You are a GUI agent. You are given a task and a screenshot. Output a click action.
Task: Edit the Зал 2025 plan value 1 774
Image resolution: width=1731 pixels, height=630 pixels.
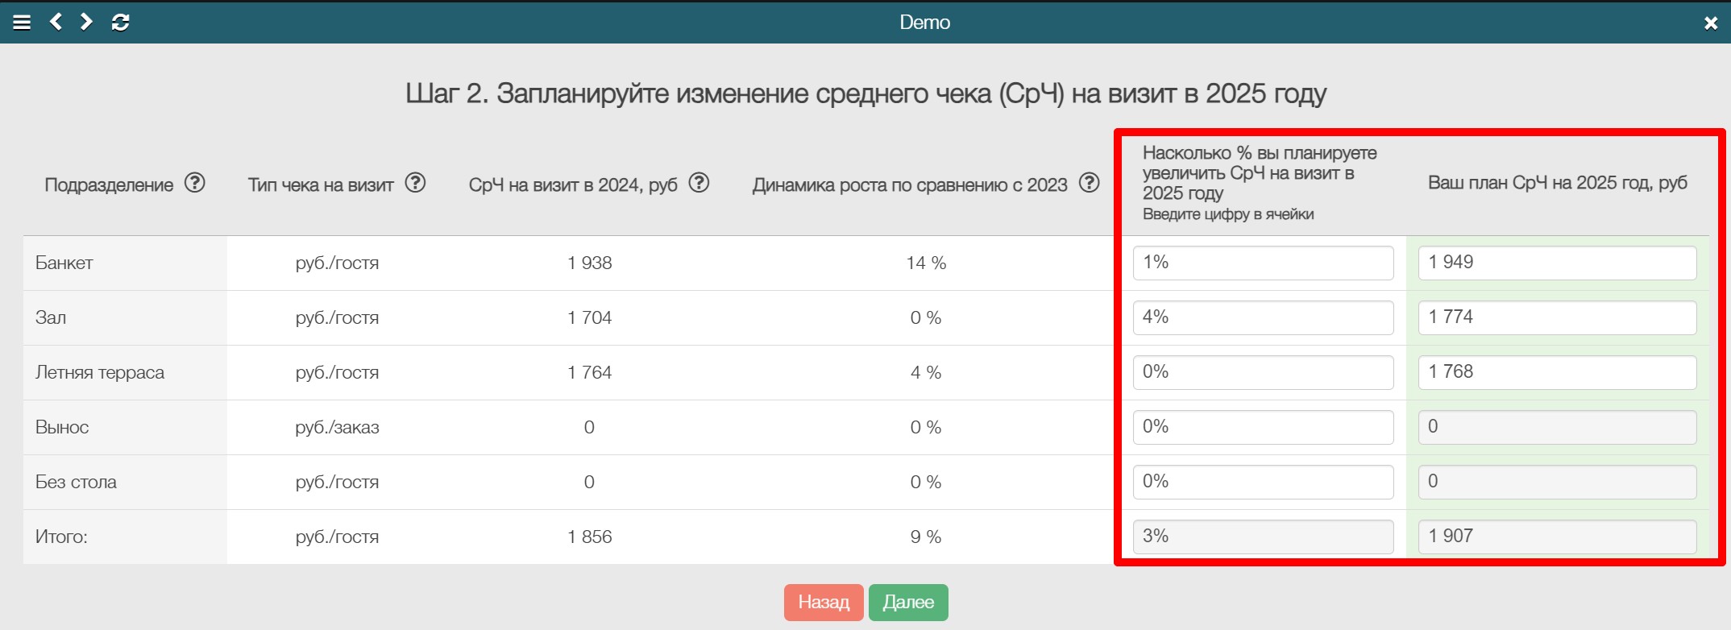click(1557, 317)
